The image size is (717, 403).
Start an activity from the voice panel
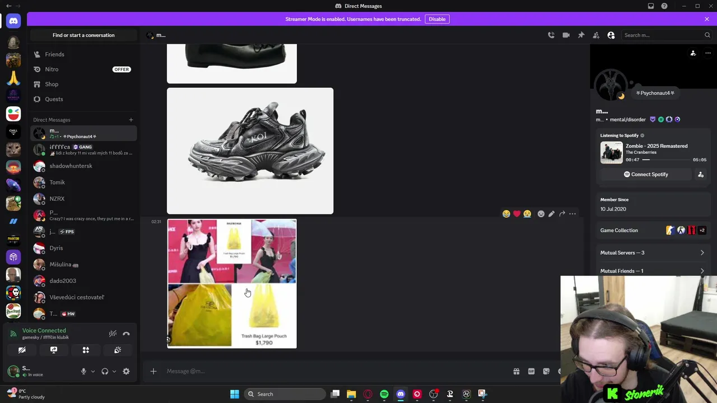click(86, 350)
